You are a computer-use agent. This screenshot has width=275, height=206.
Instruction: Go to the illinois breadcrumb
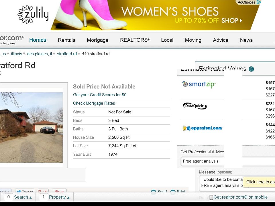pyautogui.click(x=16, y=54)
